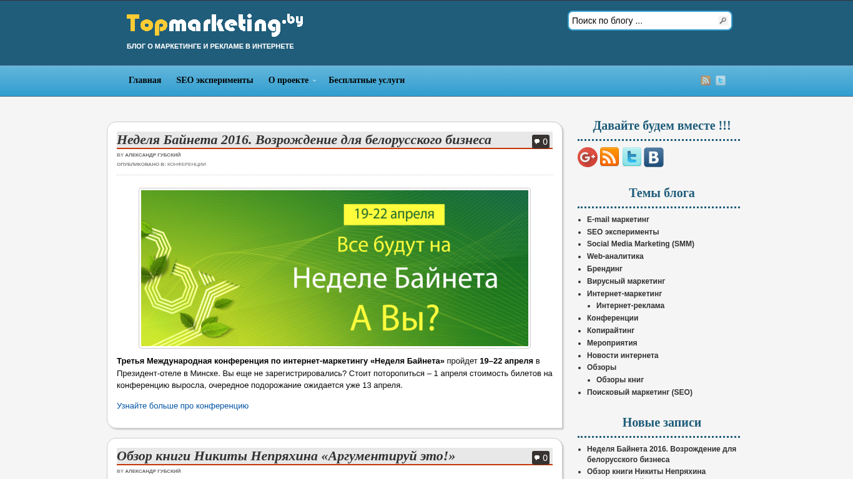This screenshot has width=853, height=479.
Task: Open comments bubble for Обзор книги post
Action: 541,458
